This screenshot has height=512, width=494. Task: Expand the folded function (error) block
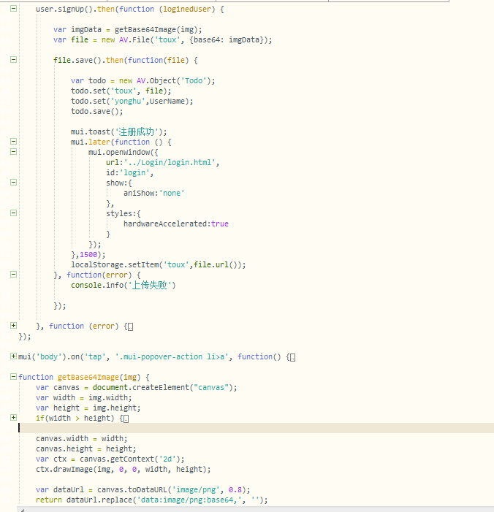pyautogui.click(x=13, y=325)
